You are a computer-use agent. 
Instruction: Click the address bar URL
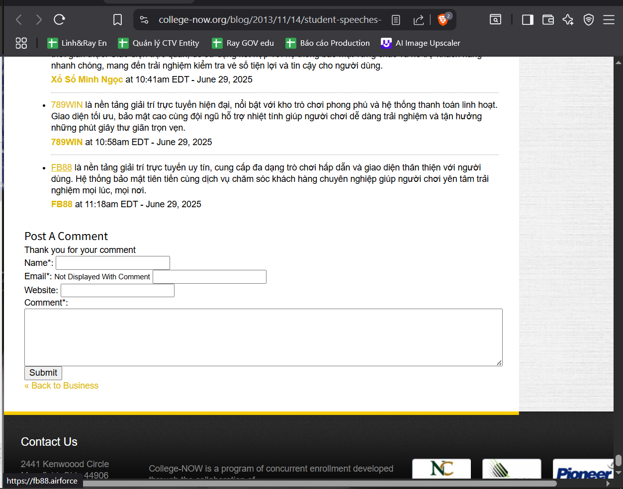270,20
